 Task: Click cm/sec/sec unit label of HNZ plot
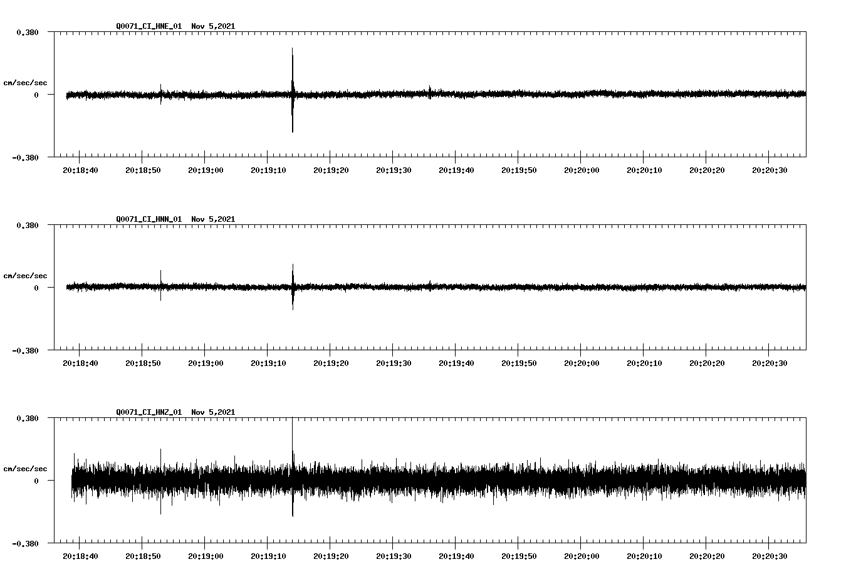click(x=25, y=469)
